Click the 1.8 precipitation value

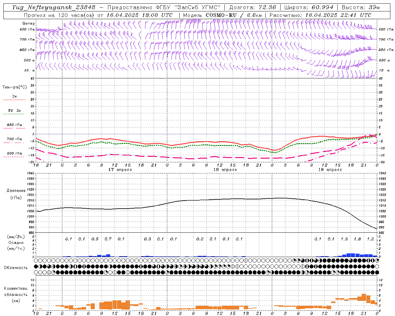pyautogui.click(x=357, y=239)
